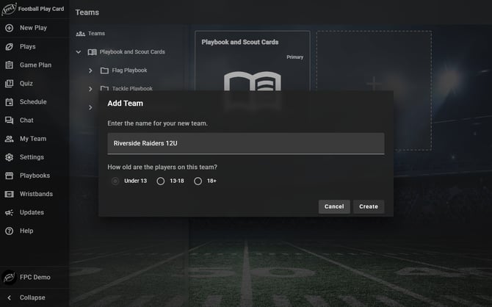492x307 pixels.
Task: Click the Teams group icon in tree
Action: (x=80, y=34)
